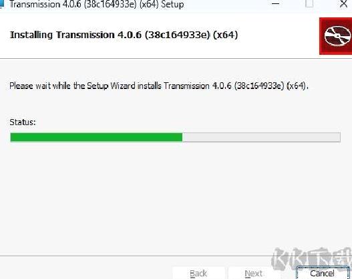
Task: Click the Please wait Setup Wizard message
Action: (x=159, y=86)
